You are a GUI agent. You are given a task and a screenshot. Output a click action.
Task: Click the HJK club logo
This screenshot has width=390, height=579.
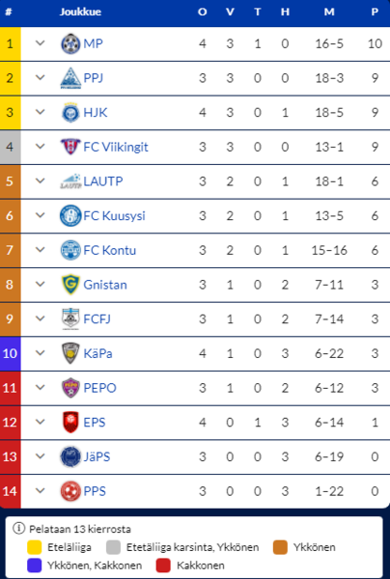70,113
